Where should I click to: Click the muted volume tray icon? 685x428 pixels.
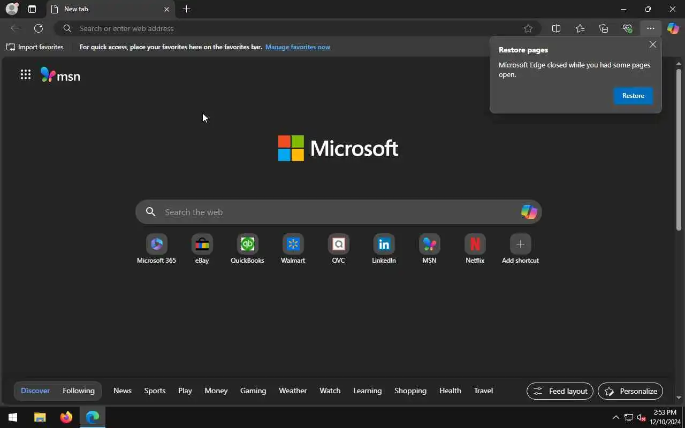pos(642,417)
